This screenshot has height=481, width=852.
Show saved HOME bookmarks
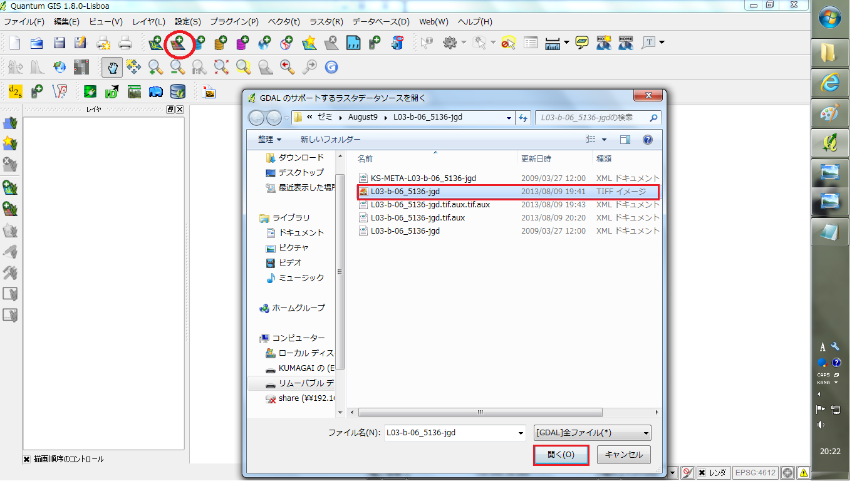click(626, 43)
